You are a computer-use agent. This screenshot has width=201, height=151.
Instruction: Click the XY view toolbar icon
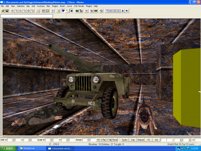point(53,11)
